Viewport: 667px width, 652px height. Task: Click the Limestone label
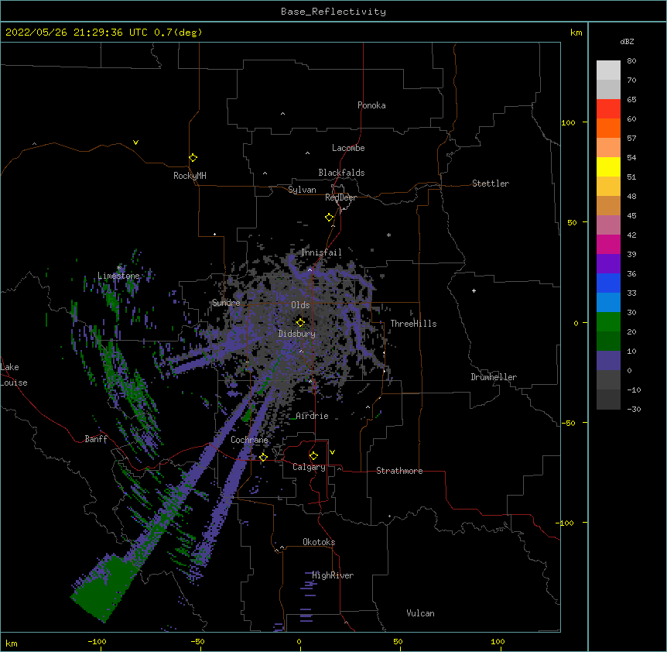tap(118, 276)
